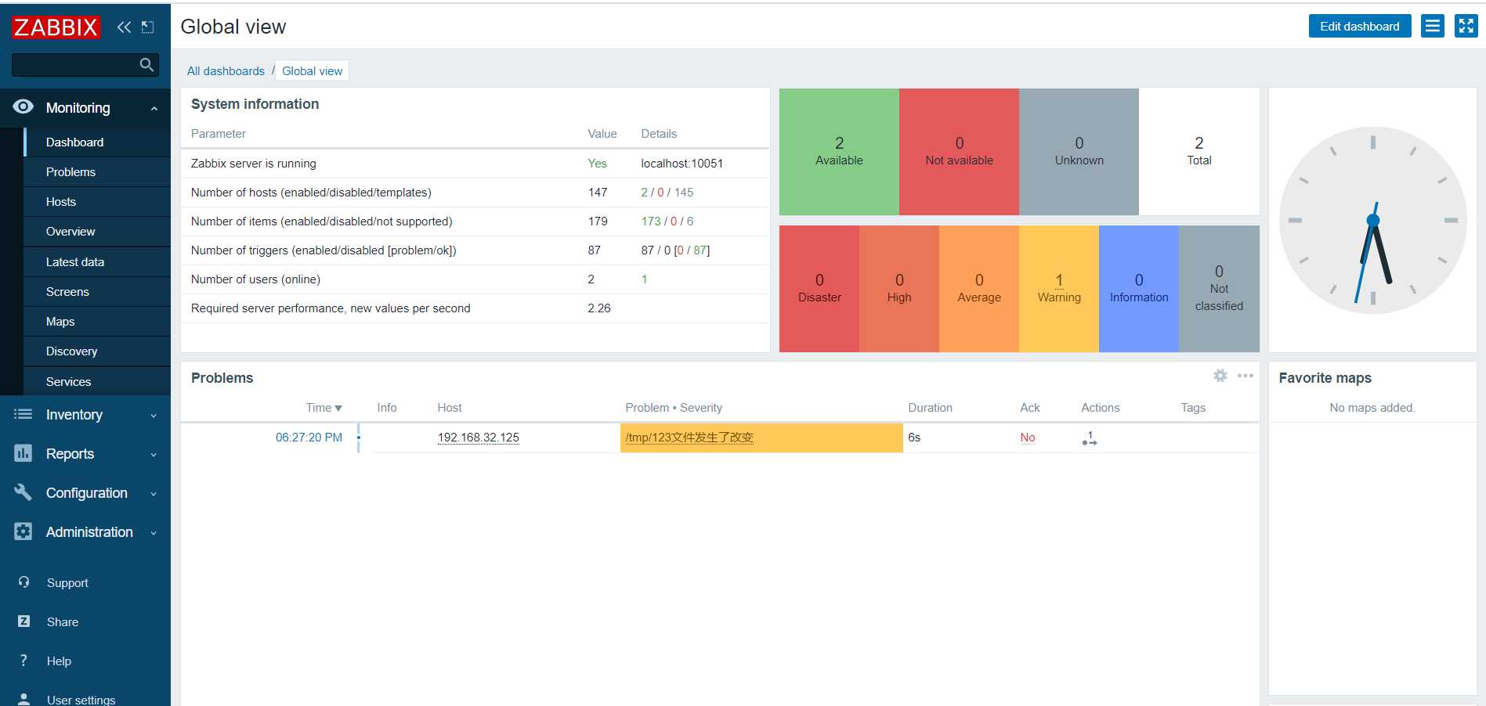The image size is (1486, 706).
Task: Click the ZABBIX logo
Action: click(56, 27)
